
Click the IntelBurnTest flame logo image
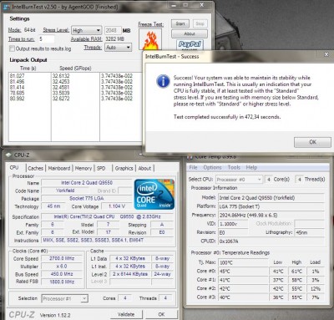tap(150, 39)
